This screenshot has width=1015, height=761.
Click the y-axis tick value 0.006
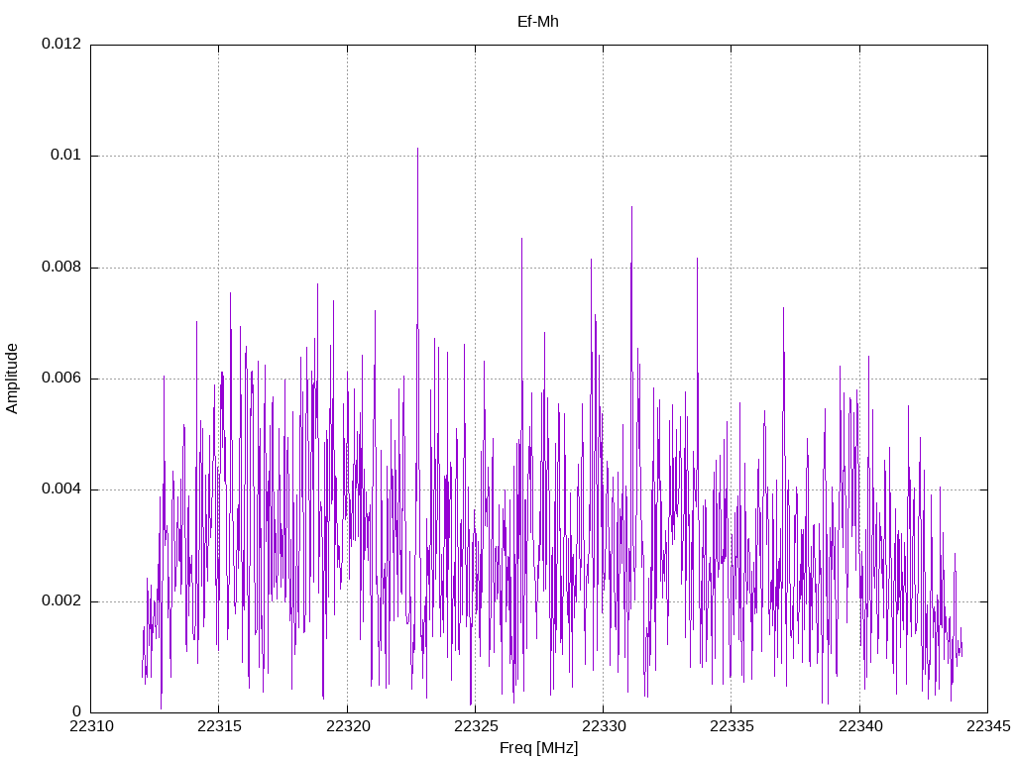61,378
